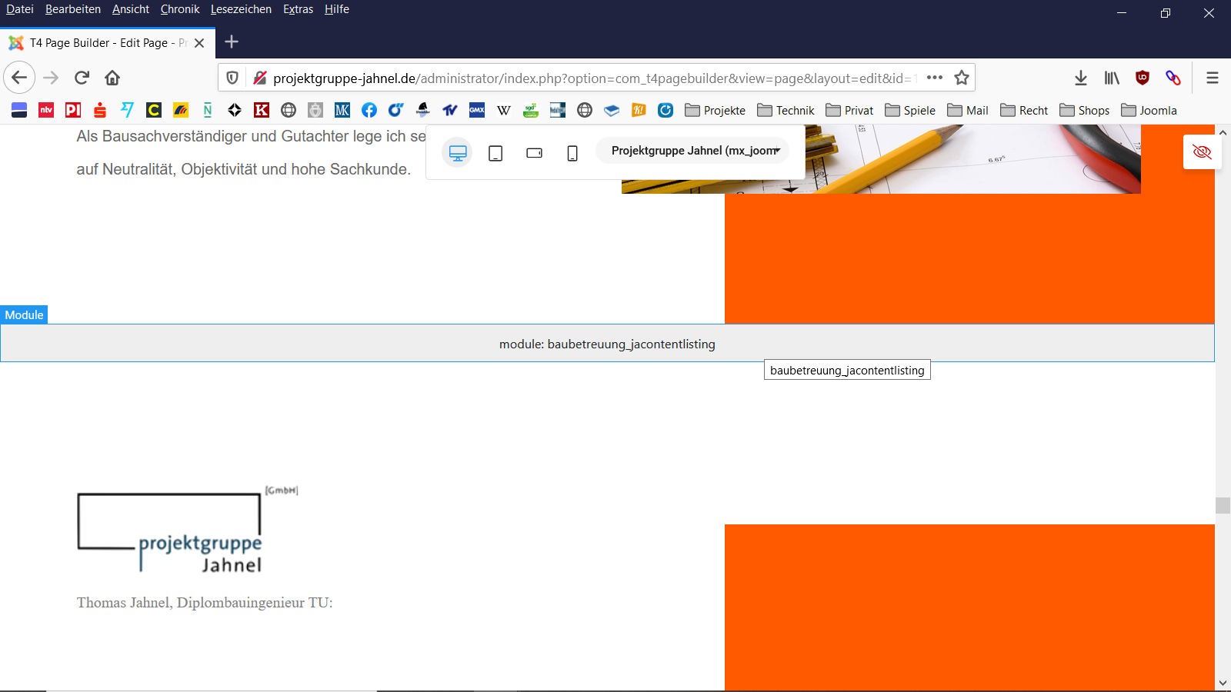Open the Lesezeichen menu

point(241,9)
